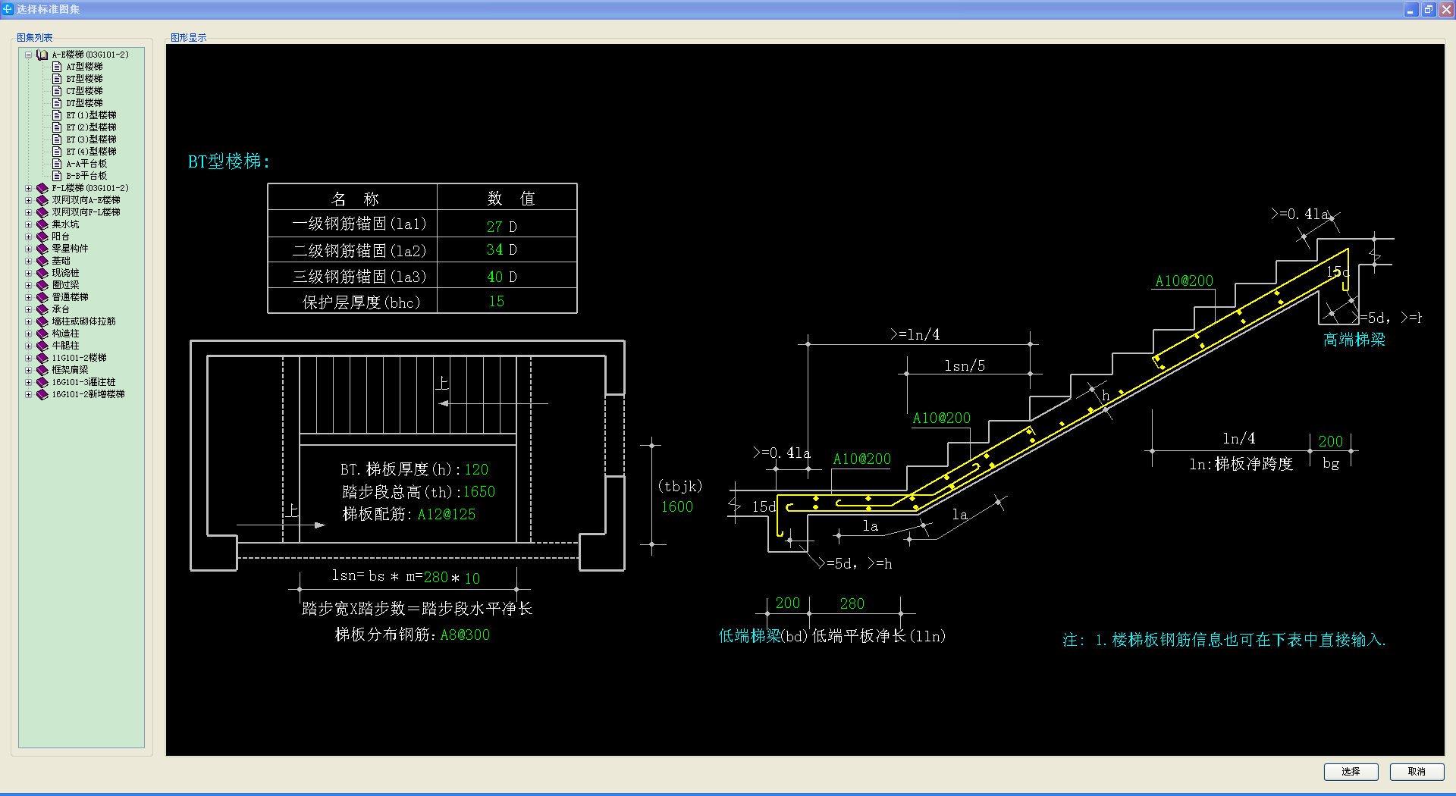
Task: Click the ET(2)型楼梯 document icon
Action: (x=57, y=127)
